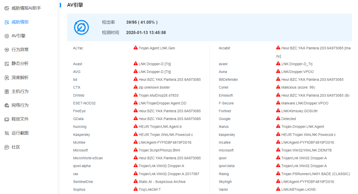Click the DrWeb result Trojan.MulDrop28.47833
This screenshot has width=358, height=194.
[x=159, y=96]
